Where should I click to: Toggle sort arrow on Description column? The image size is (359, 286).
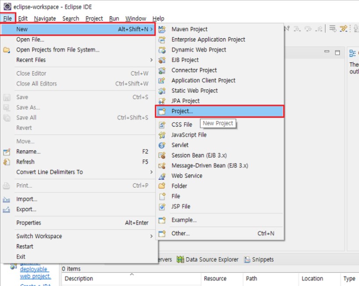pos(132,274)
